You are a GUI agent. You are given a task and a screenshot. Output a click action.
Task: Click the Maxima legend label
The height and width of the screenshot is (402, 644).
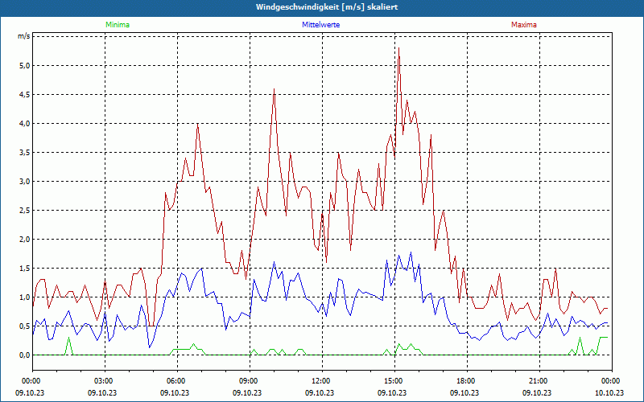(524, 25)
